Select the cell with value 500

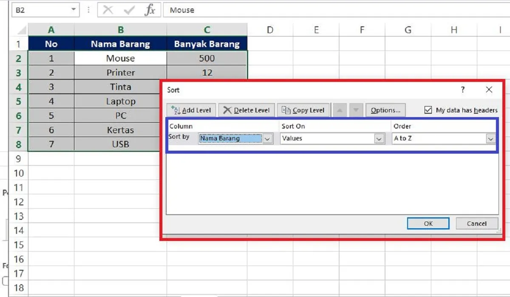(x=207, y=58)
